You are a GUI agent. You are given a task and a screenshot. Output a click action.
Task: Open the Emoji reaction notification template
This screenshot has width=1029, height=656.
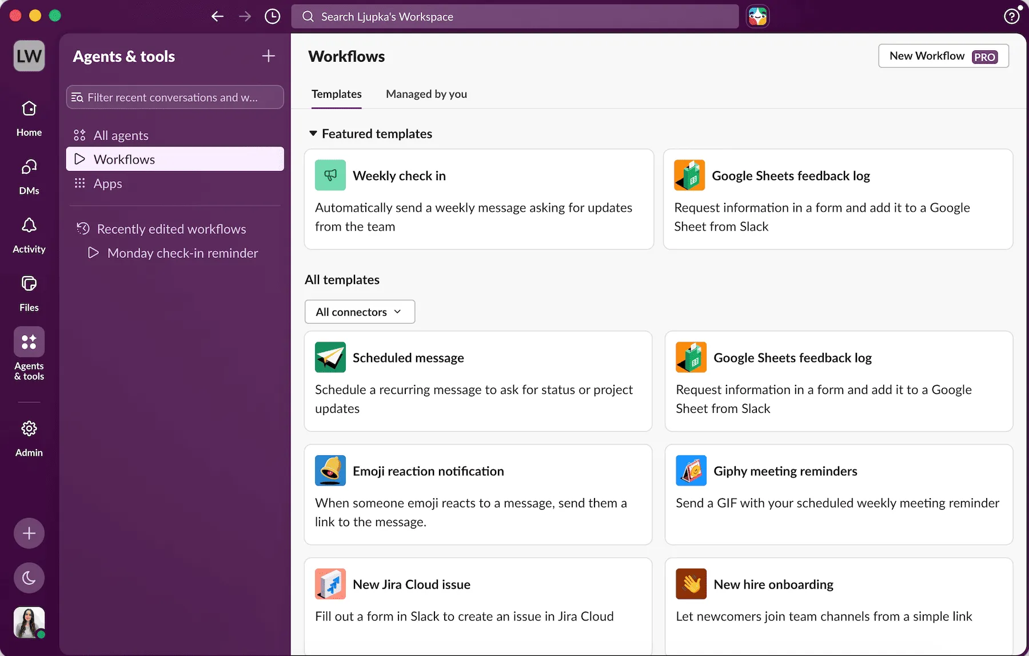click(478, 494)
